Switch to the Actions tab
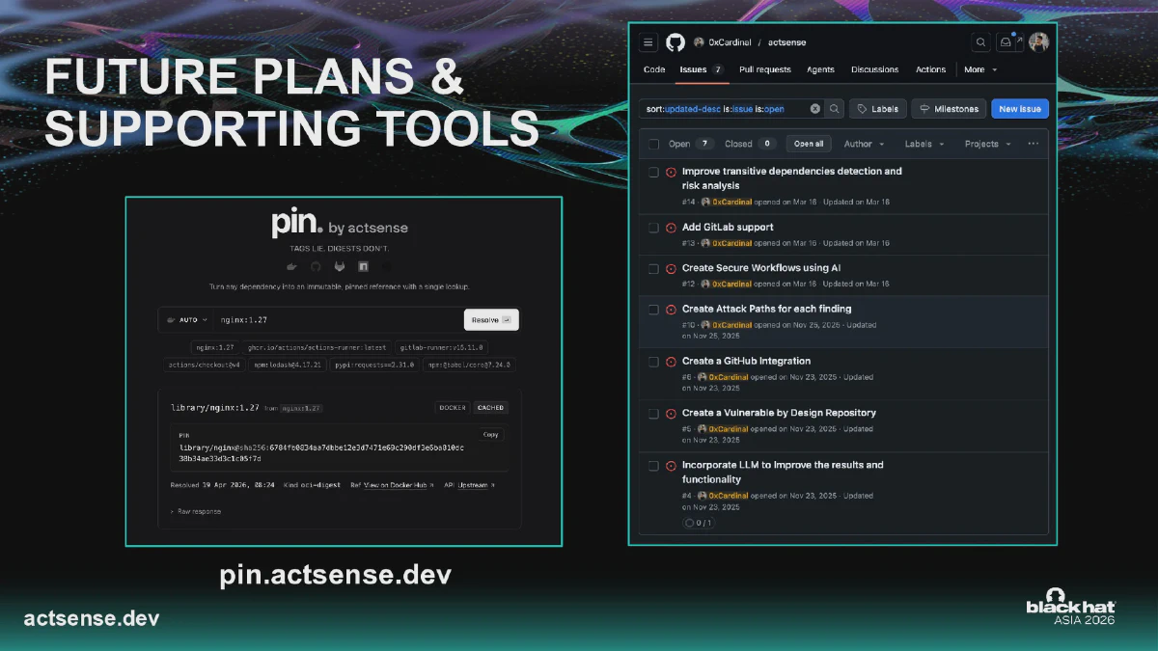 931,69
